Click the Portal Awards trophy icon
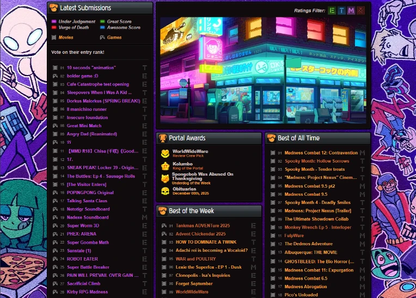This screenshot has height=298, width=416. click(163, 138)
